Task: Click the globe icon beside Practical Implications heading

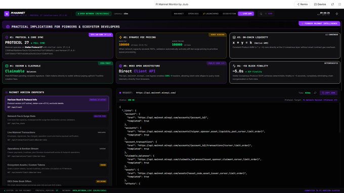Action: point(8,27)
